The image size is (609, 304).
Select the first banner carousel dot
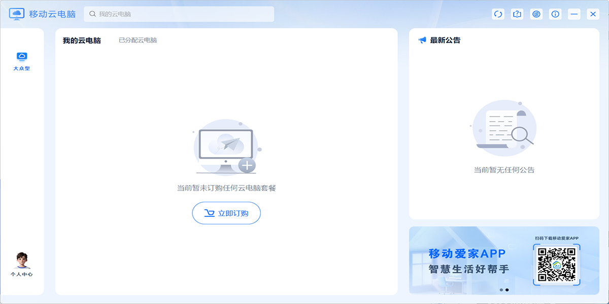click(501, 290)
